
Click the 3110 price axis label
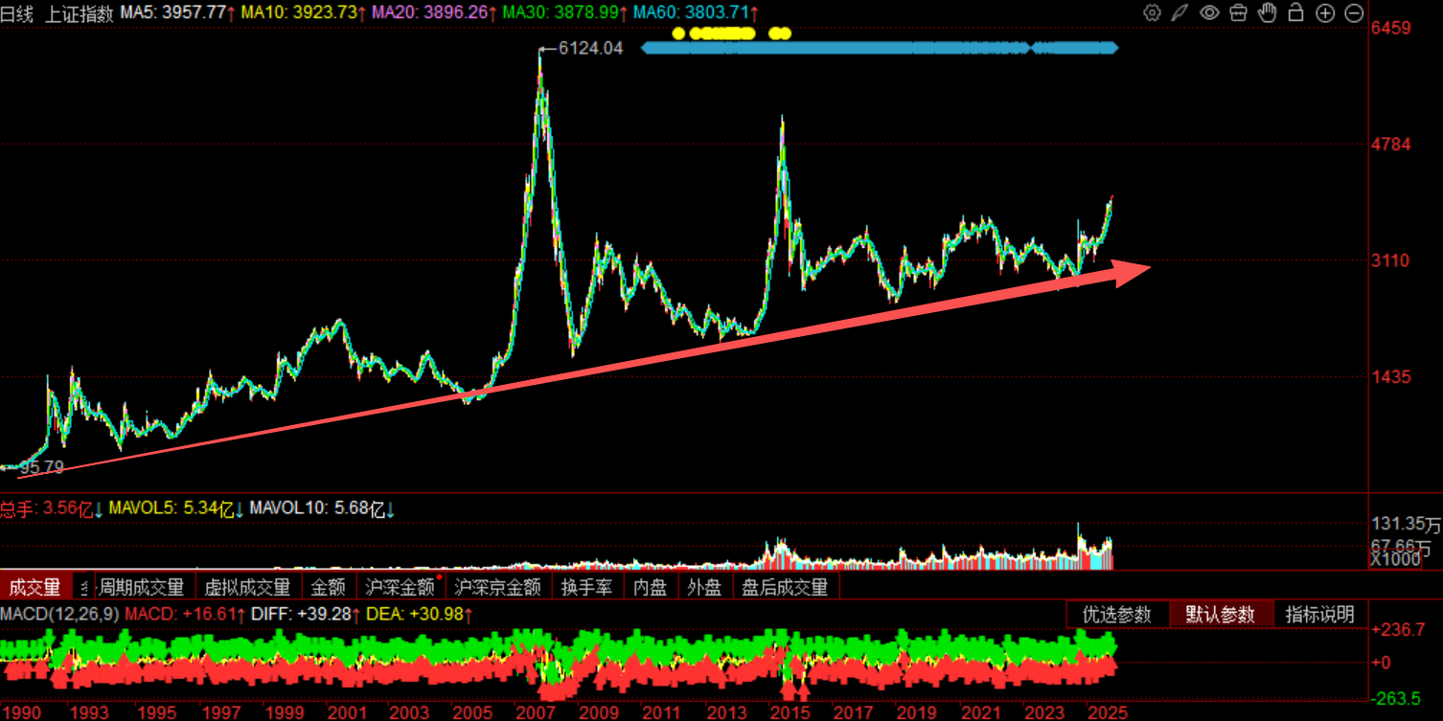point(1392,260)
